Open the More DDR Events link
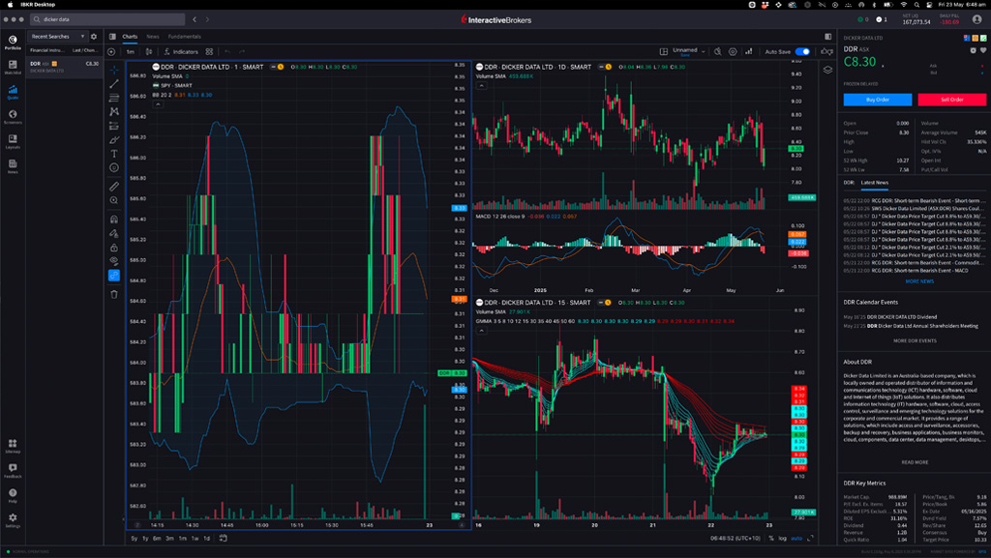 pyautogui.click(x=915, y=340)
